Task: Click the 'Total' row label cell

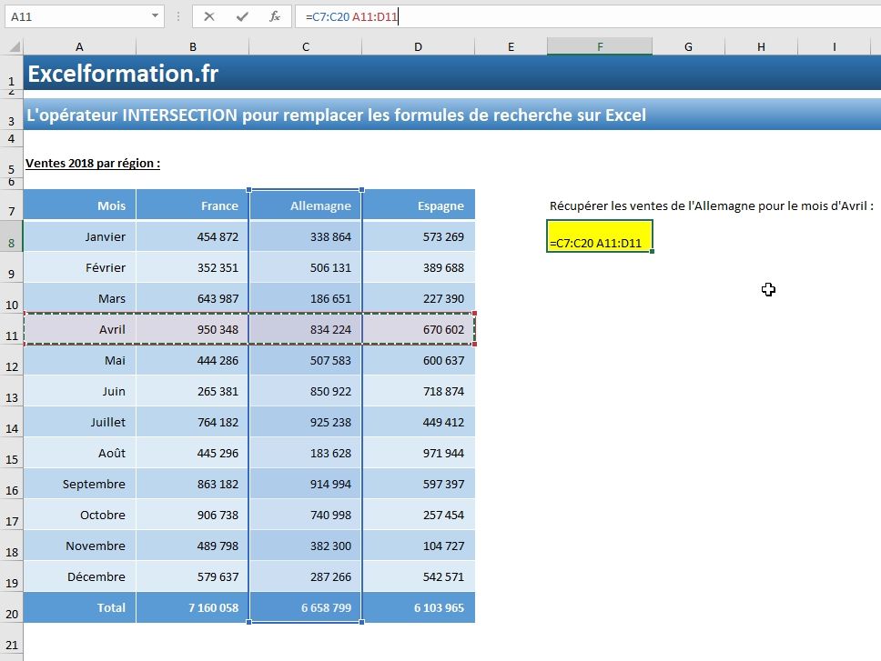Action: 79,607
